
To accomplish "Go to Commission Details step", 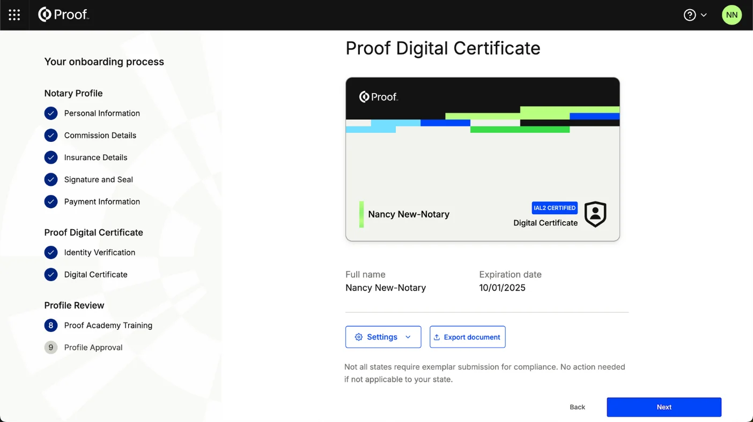I will click(100, 135).
